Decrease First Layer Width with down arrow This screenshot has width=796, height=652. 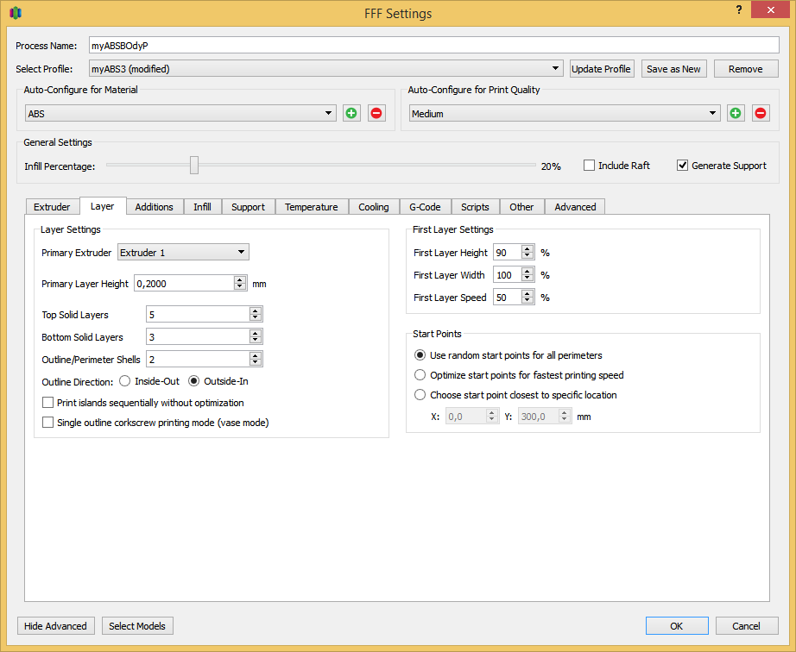click(x=528, y=279)
